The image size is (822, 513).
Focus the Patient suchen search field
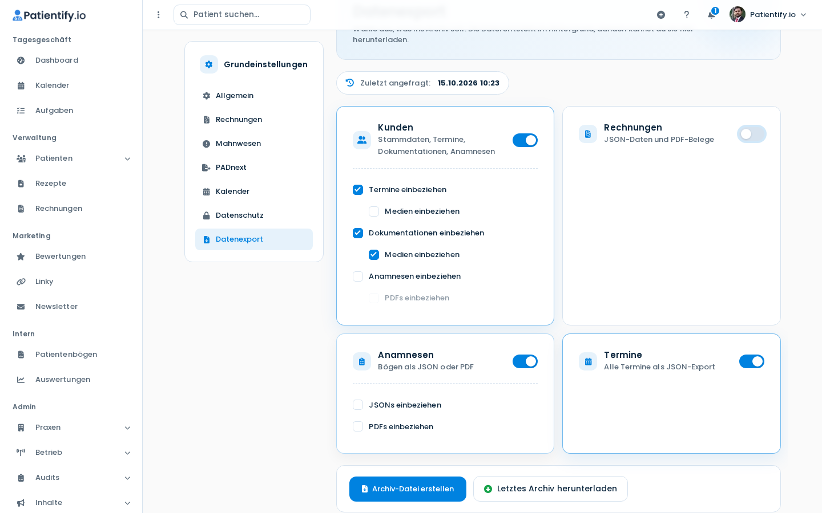coord(242,15)
